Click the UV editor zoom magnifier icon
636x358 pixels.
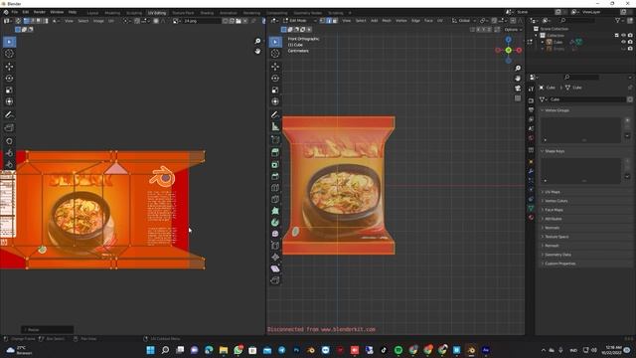[257, 41]
